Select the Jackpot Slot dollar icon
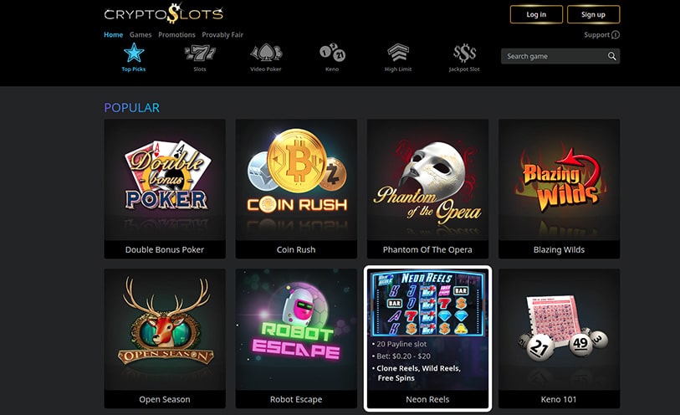Screen dimensions: 680x415 [x=464, y=53]
